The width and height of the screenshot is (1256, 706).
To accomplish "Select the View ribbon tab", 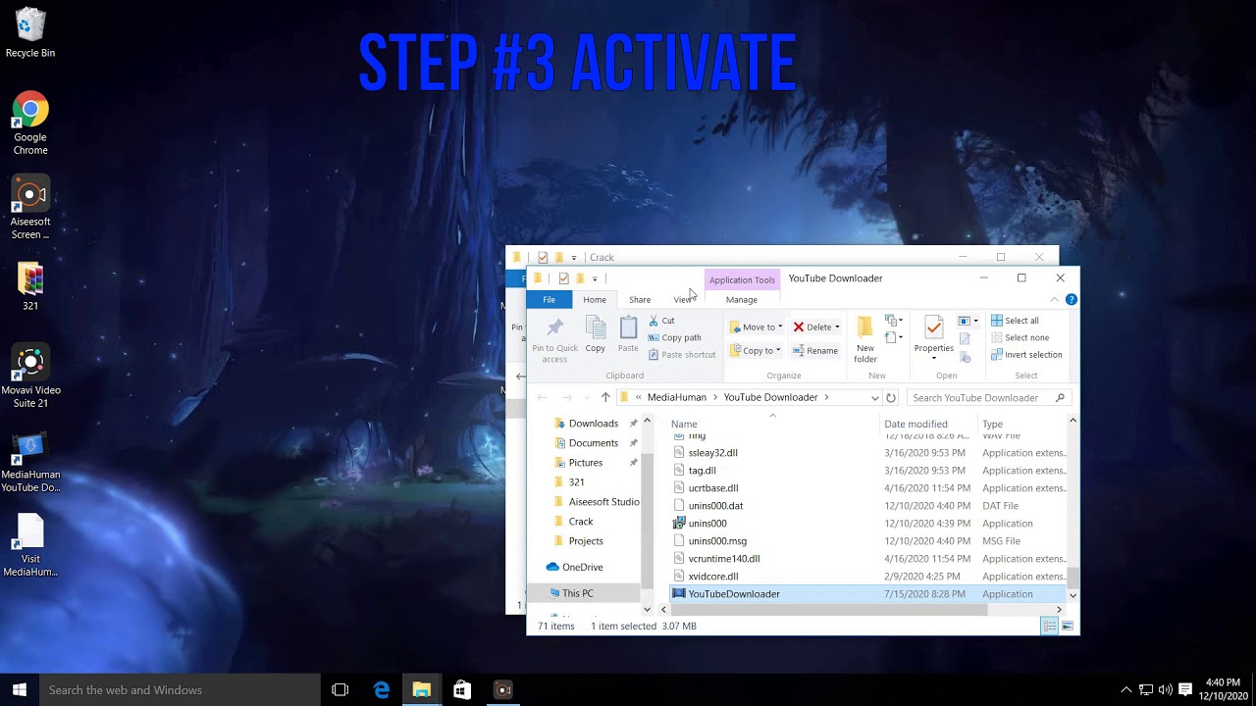I will (683, 300).
